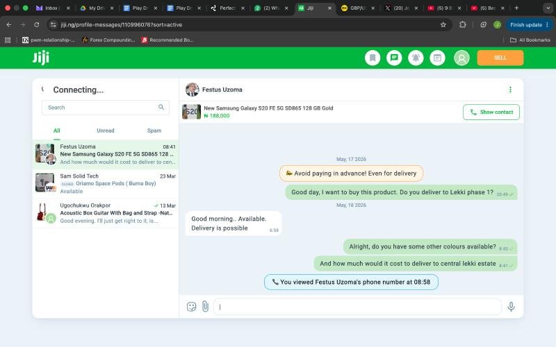The width and height of the screenshot is (556, 347).
Task: Click the attachment paperclip icon
Action: tap(205, 306)
